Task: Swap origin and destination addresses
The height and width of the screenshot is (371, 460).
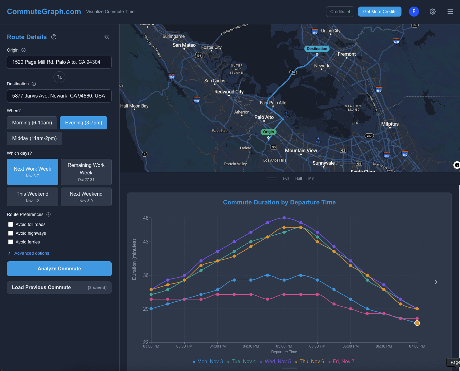Action: pyautogui.click(x=59, y=77)
